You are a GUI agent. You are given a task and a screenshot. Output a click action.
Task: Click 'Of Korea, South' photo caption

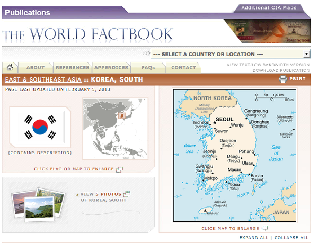point(103,200)
